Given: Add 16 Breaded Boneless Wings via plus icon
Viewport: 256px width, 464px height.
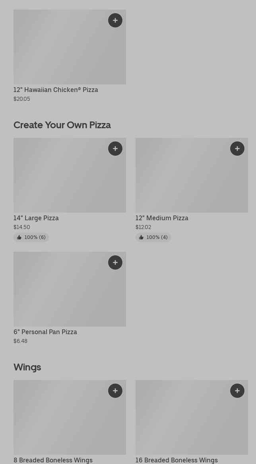Looking at the screenshot, I should [x=237, y=391].
